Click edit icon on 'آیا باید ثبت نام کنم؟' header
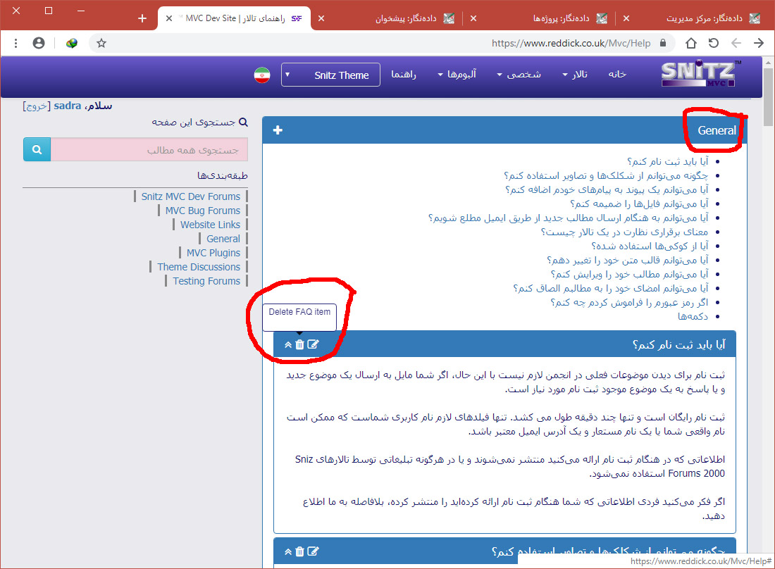Image resolution: width=775 pixels, height=569 pixels. click(x=313, y=344)
